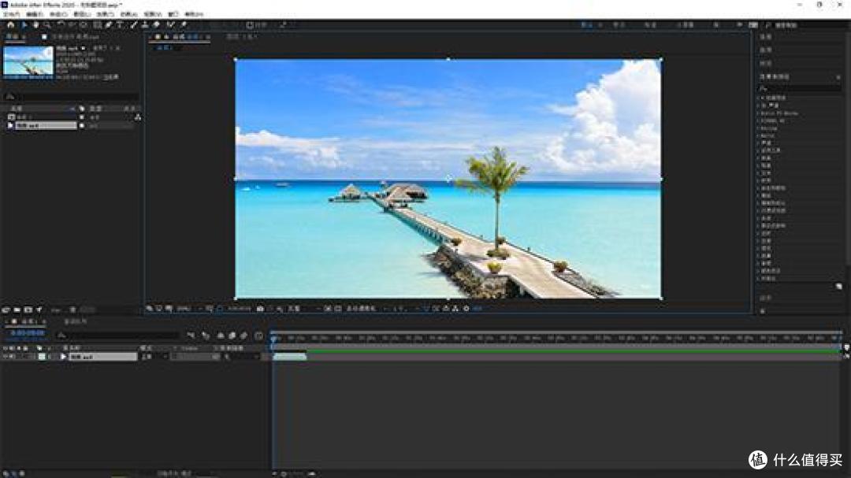The image size is (851, 478).
Task: Select the Type text tool
Action: point(121,24)
